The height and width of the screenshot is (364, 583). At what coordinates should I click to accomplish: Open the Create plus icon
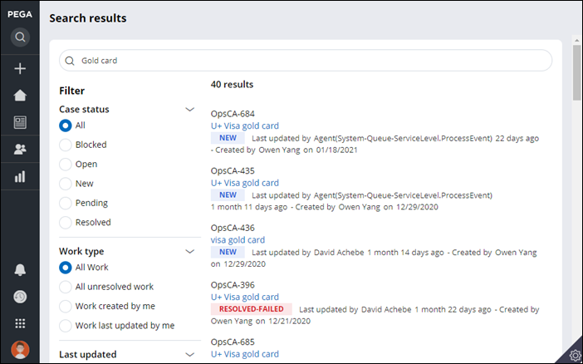pos(20,69)
